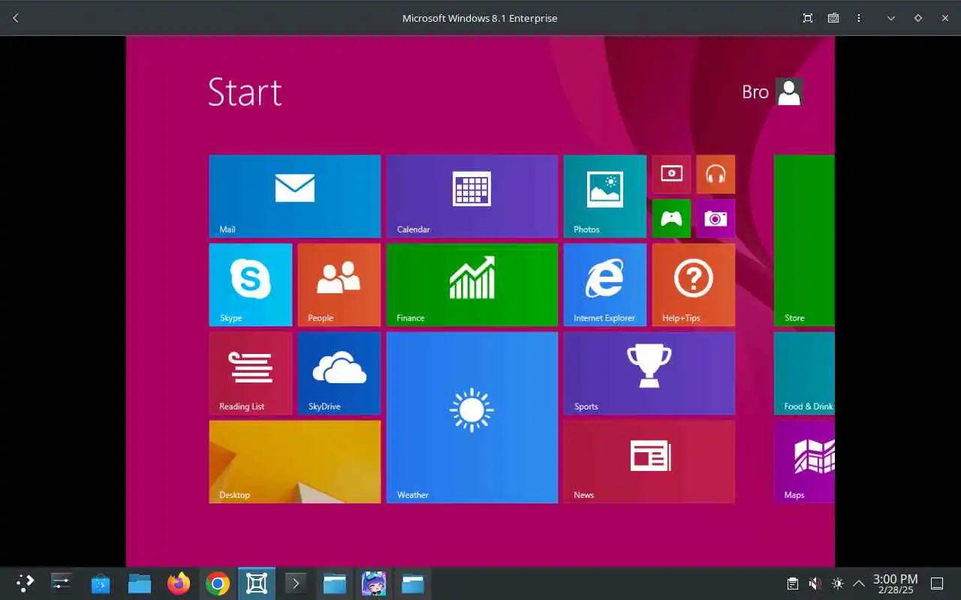Toggle fullscreen in the viewer title bar
The image size is (961, 600).
pos(808,18)
